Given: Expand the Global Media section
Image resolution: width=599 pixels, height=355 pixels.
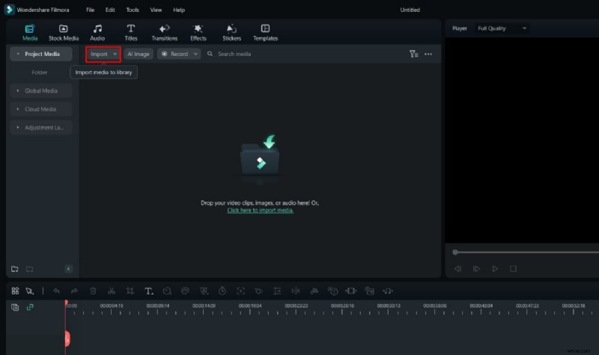Looking at the screenshot, I should pos(41,90).
